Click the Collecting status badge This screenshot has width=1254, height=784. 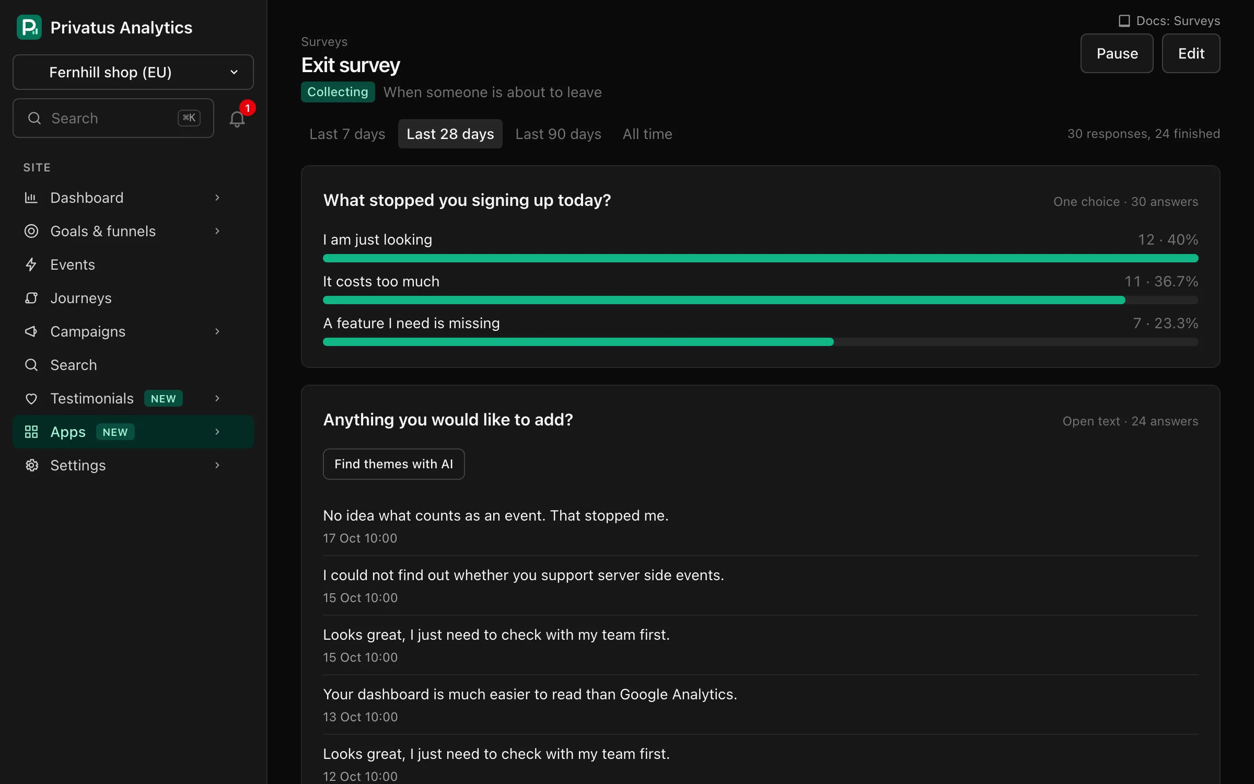tap(338, 92)
